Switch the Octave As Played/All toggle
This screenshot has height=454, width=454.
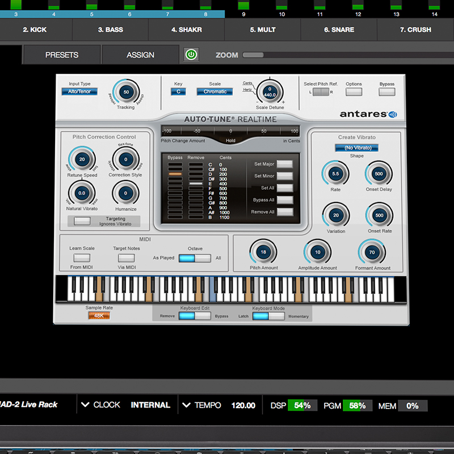(x=195, y=258)
